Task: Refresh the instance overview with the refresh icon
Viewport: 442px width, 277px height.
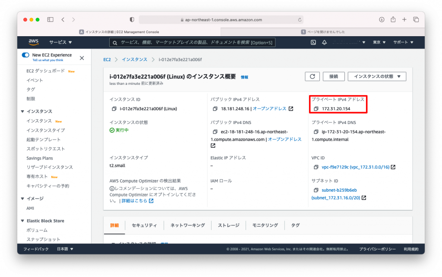Action: pyautogui.click(x=312, y=76)
